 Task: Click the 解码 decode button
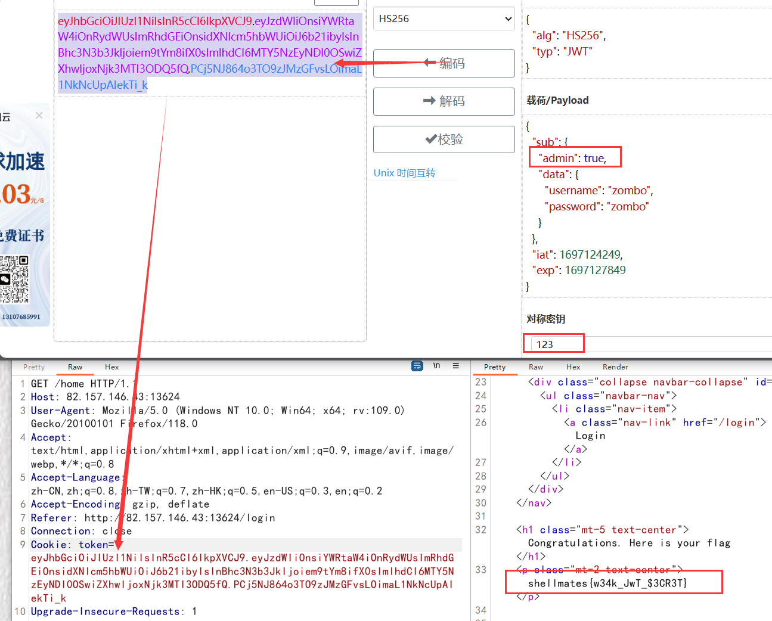pyautogui.click(x=444, y=101)
